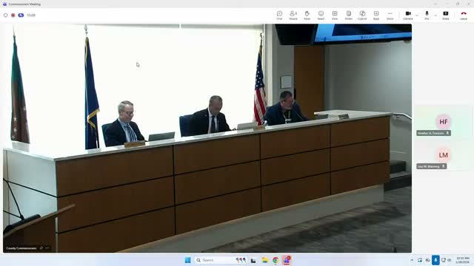Open the React emoji options
The image size is (474, 266).
(321, 15)
